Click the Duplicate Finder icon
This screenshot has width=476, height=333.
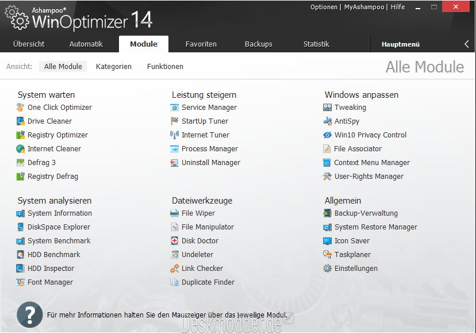pyautogui.click(x=174, y=282)
